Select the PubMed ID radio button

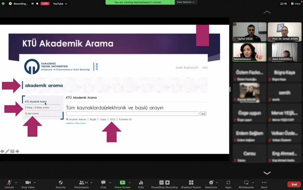pyautogui.click(x=117, y=119)
